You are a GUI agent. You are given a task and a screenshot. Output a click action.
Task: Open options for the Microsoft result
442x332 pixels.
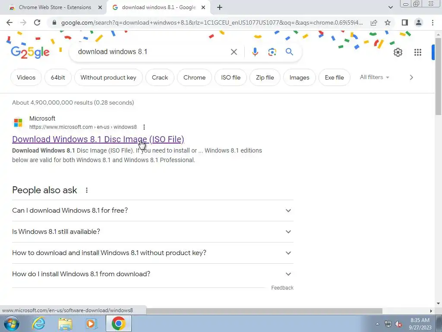(x=144, y=127)
